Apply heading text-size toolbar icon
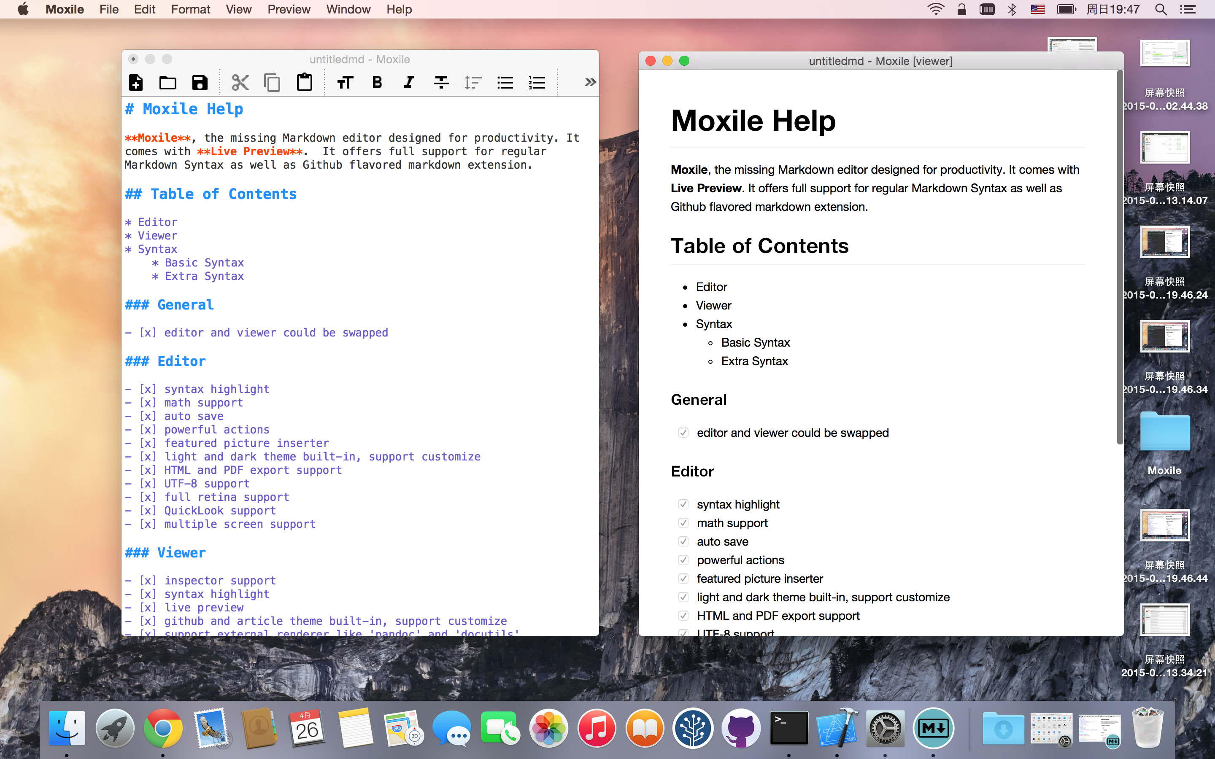1215x759 pixels. [345, 82]
